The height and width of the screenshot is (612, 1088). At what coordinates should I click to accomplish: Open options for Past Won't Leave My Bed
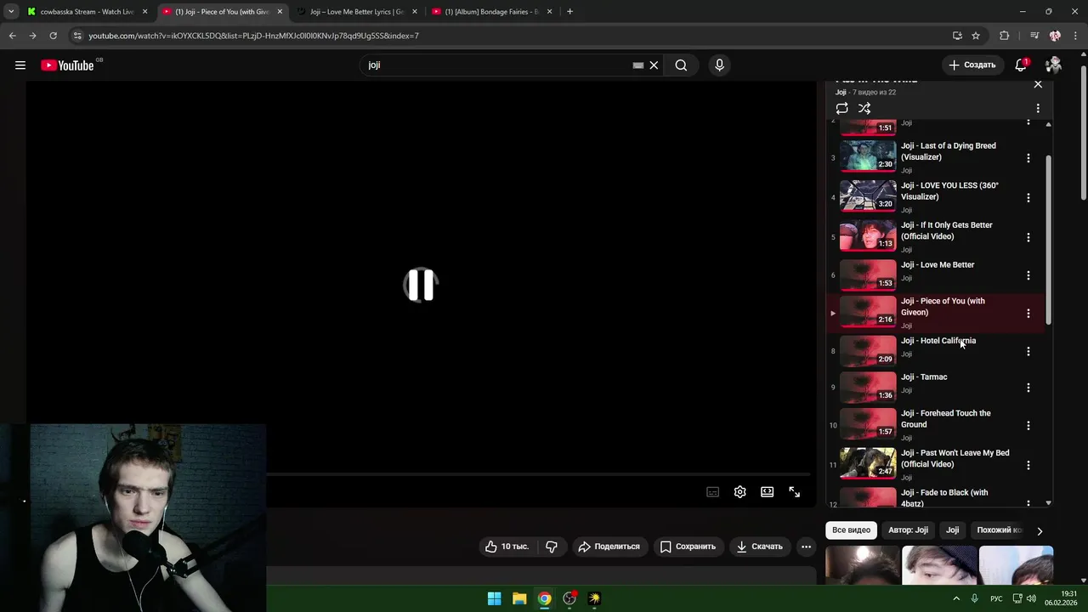[x=1028, y=466]
